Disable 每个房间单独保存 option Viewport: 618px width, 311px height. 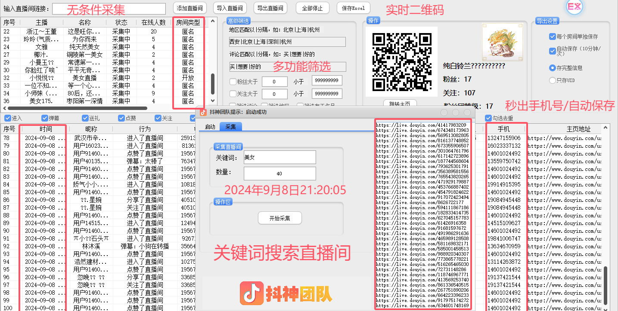coord(553,37)
